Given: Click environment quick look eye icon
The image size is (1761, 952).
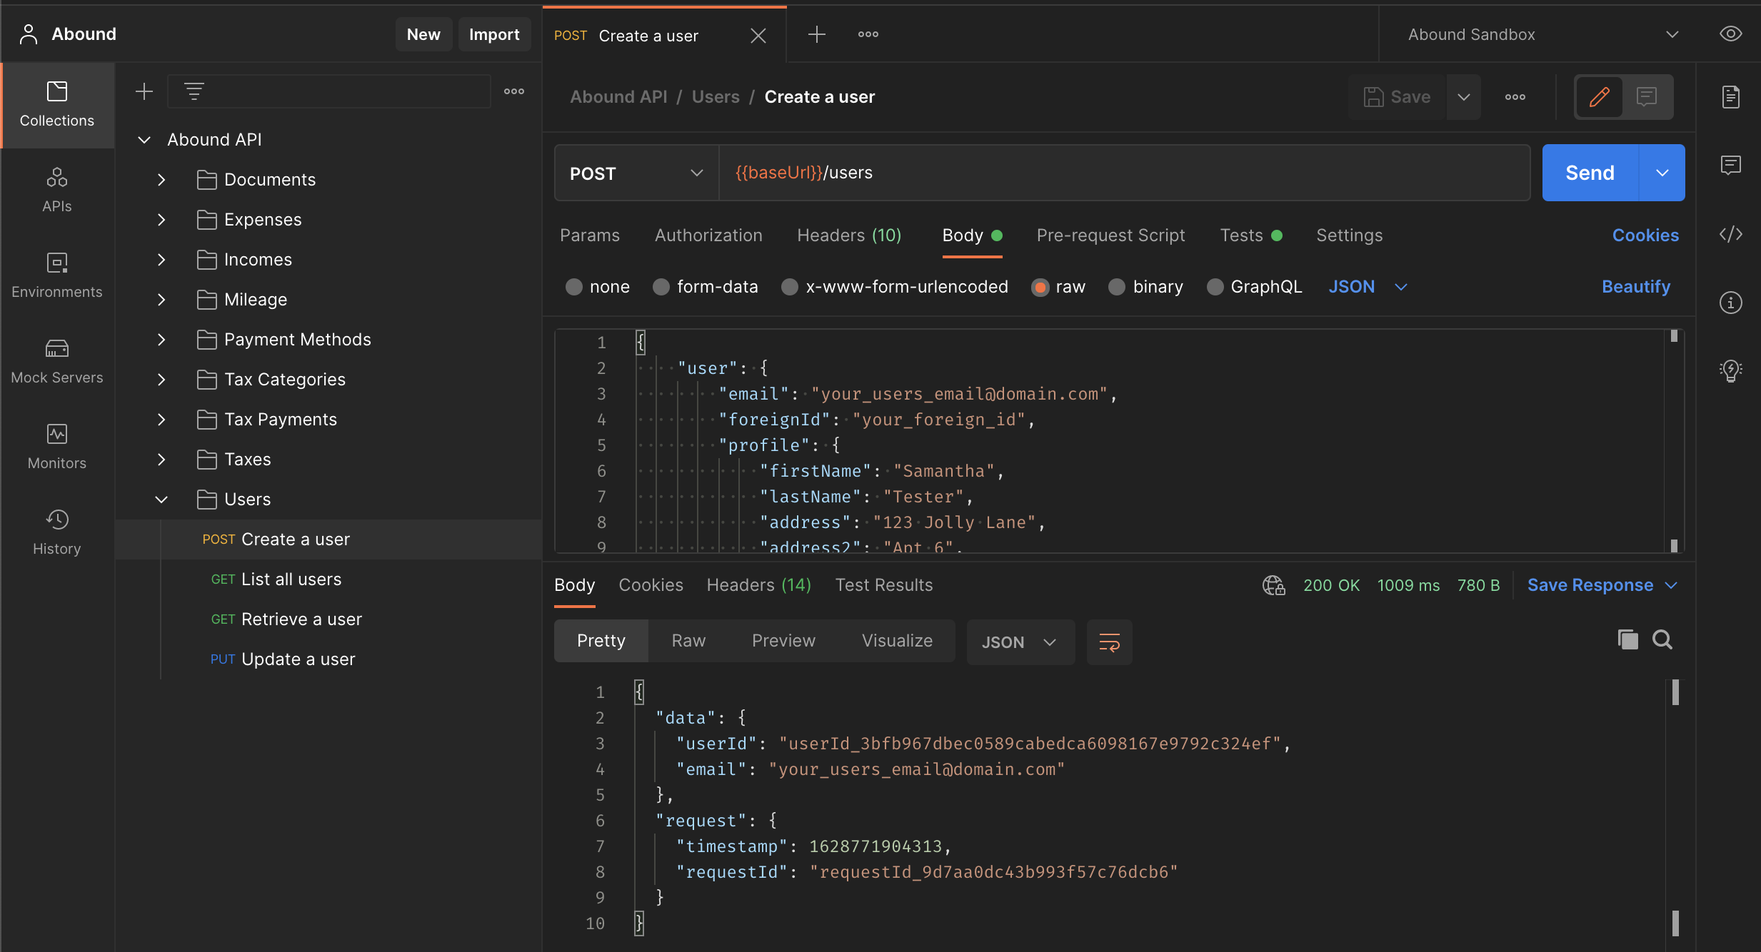Looking at the screenshot, I should tap(1731, 34).
